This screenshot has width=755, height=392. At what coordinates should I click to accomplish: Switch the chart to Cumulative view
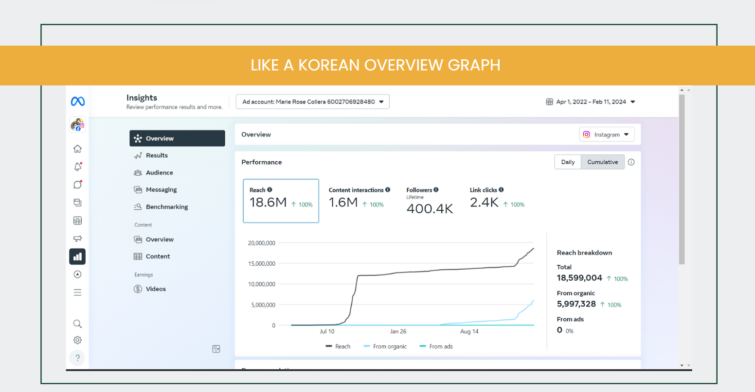603,162
